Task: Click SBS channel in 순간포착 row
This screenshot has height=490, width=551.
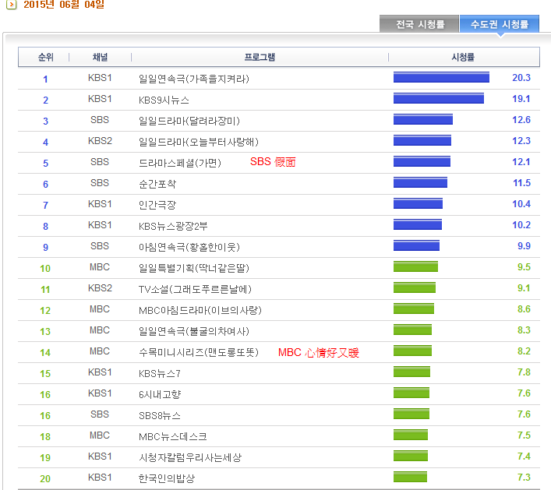Action: (100, 183)
